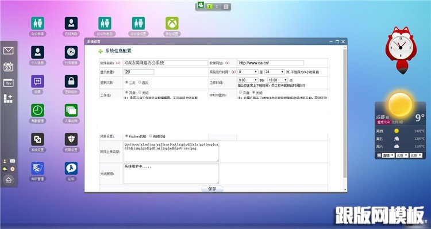This screenshot has width=431, height=229.
Task: Open the 个人信息 profile icon
Action: coord(38,52)
